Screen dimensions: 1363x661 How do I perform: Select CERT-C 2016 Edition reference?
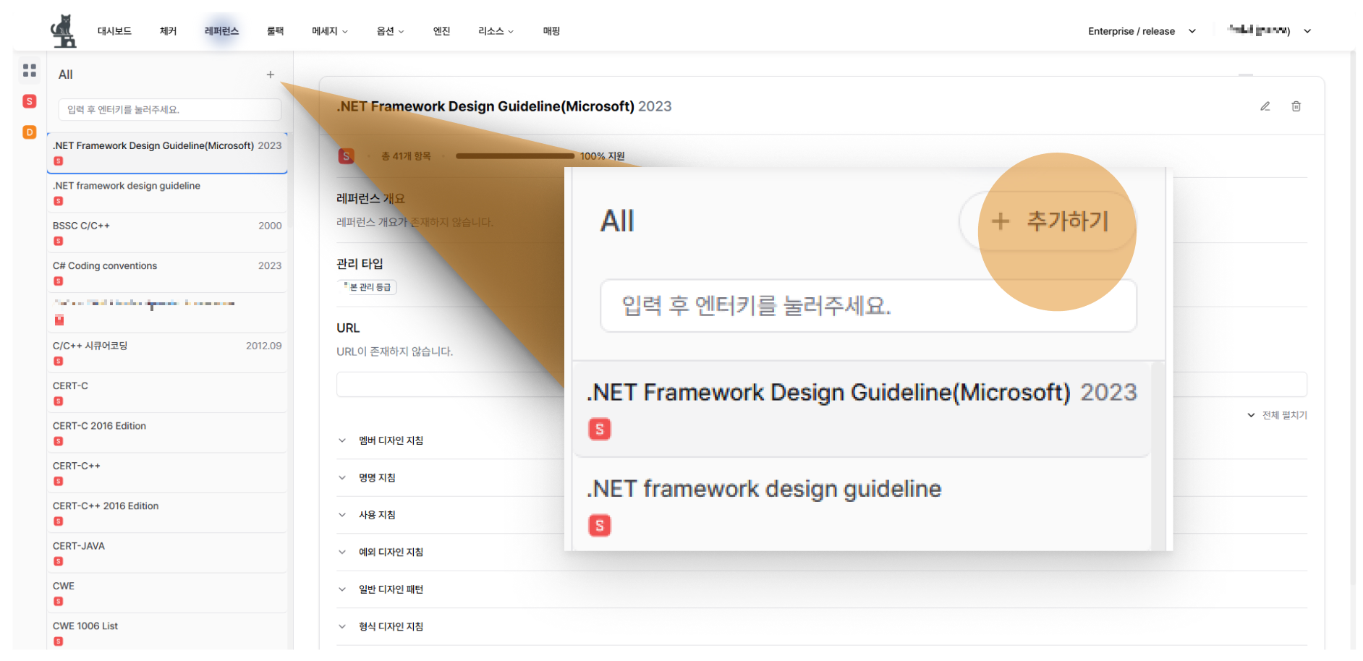click(167, 433)
